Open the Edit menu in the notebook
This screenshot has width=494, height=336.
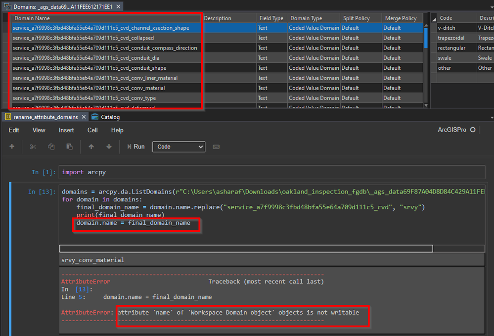tap(14, 130)
